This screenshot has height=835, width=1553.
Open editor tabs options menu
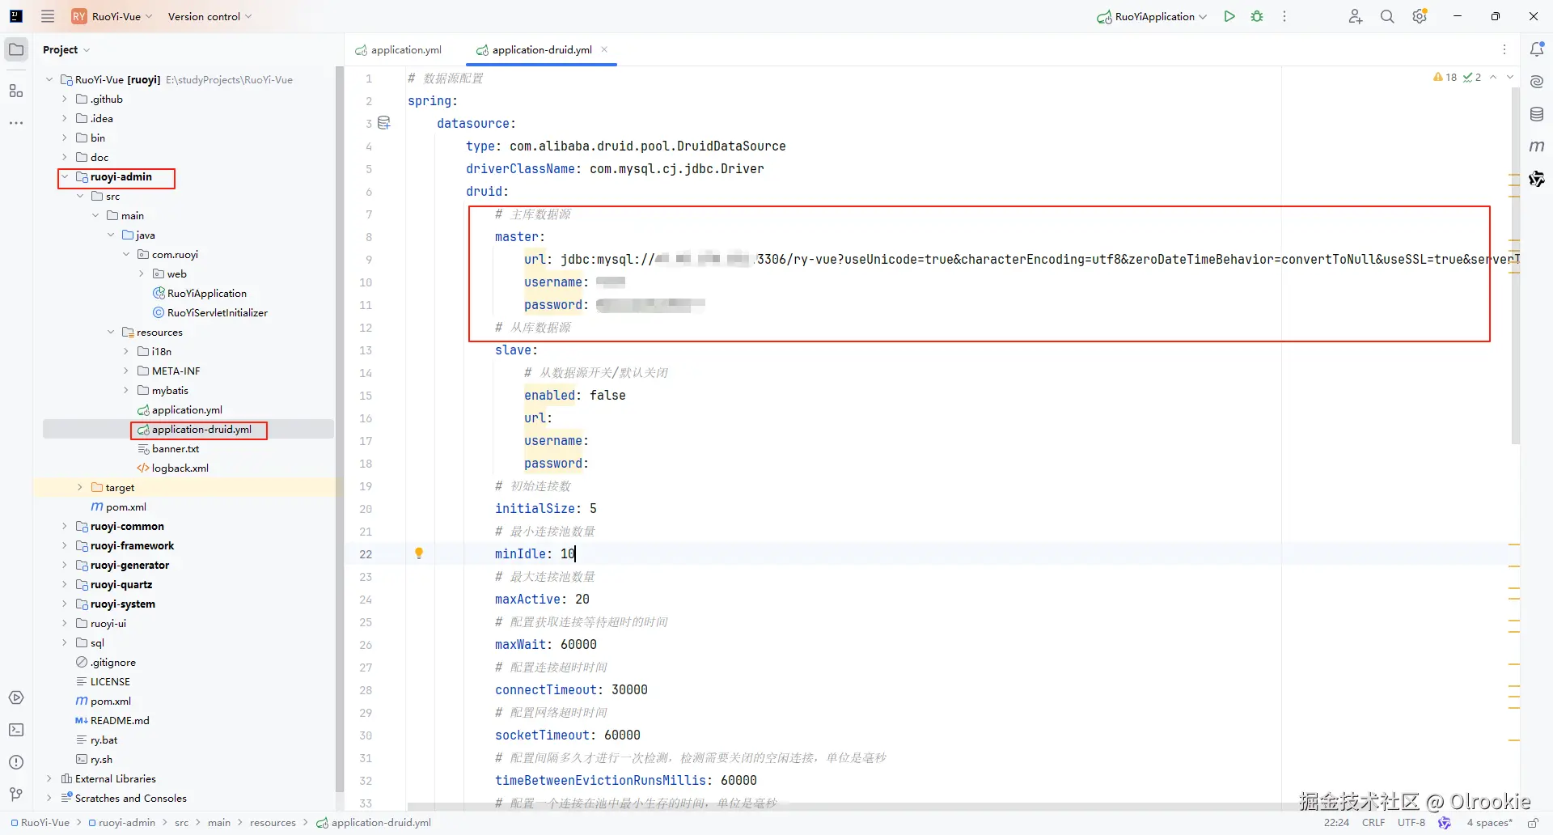pos(1504,49)
